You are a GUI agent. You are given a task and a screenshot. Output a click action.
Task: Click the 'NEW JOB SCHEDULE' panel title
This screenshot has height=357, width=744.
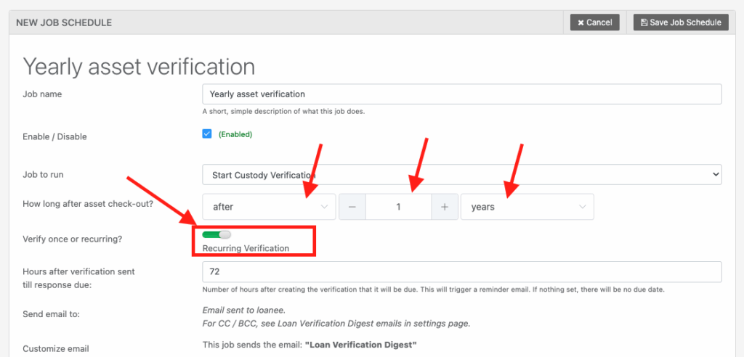[64, 22]
